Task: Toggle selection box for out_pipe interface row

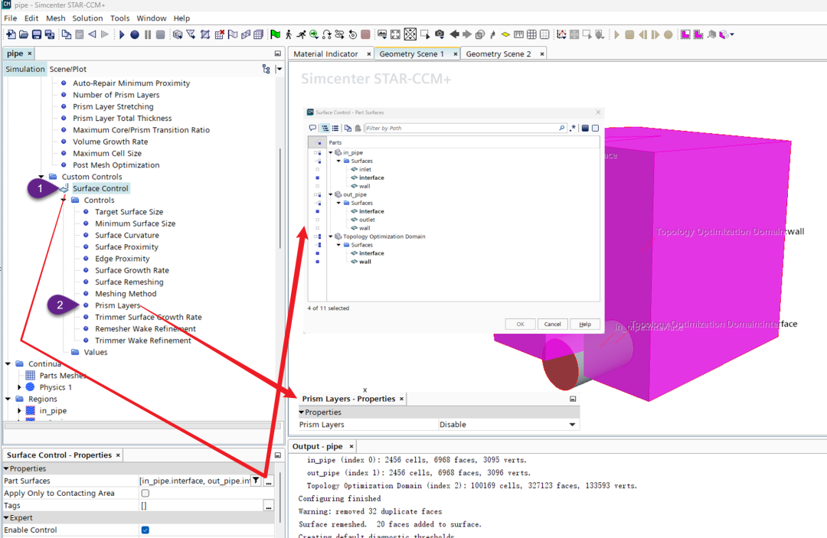Action: (318, 211)
